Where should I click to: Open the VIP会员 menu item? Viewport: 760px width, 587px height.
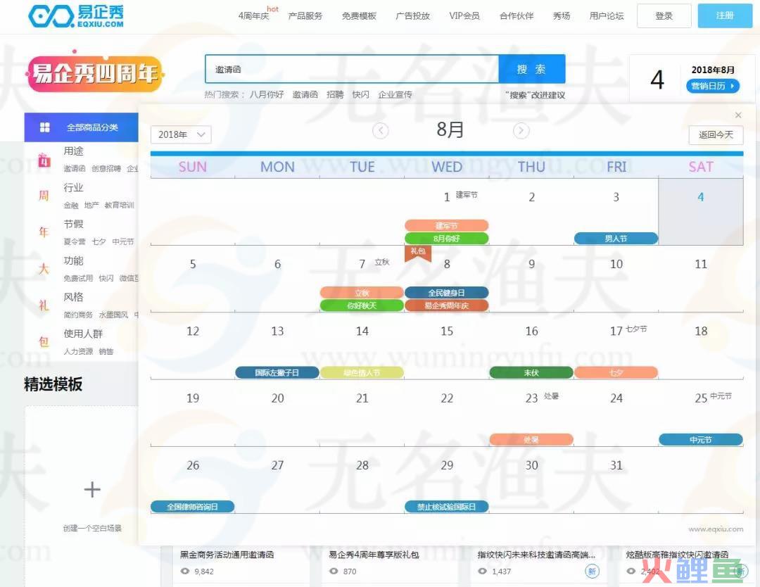click(x=464, y=15)
